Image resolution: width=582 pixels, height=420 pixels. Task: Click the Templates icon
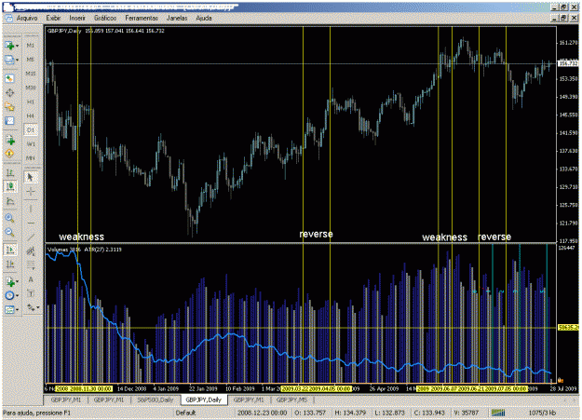point(9,309)
